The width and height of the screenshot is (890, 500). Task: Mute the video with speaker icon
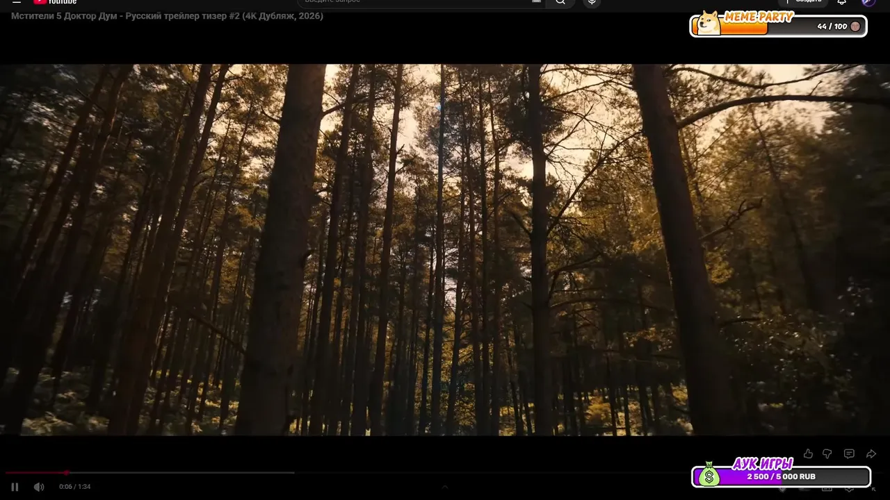39,487
